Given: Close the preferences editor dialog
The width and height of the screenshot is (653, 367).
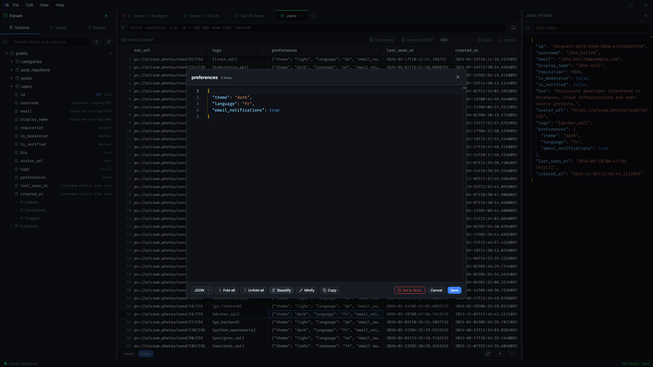Looking at the screenshot, I should [458, 77].
